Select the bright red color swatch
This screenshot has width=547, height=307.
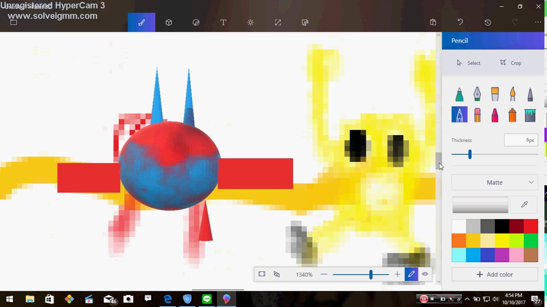point(531,226)
